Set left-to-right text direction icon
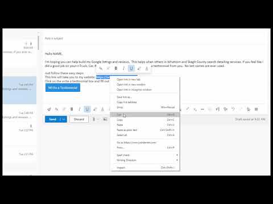 click(218, 109)
